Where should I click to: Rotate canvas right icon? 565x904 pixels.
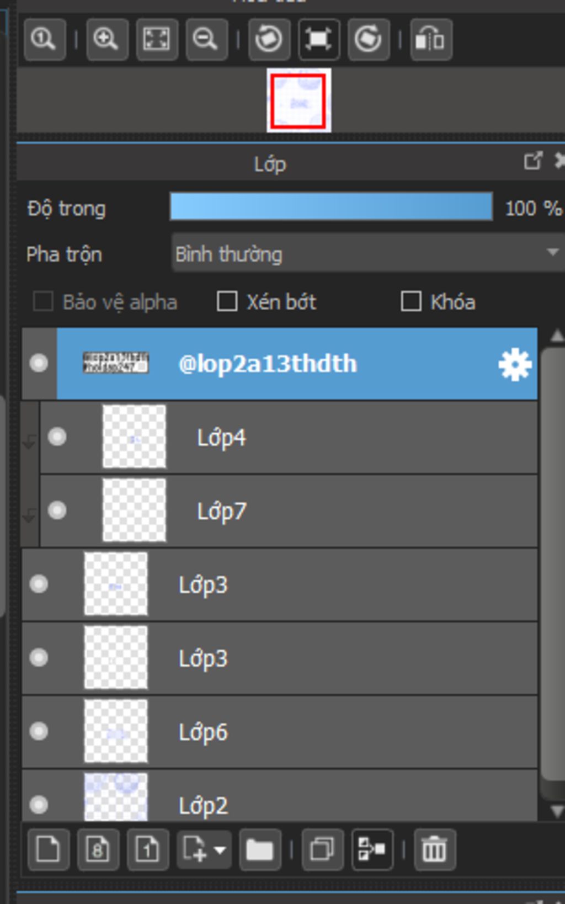[x=369, y=39]
